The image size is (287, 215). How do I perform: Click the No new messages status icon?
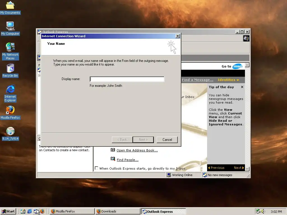205,175
